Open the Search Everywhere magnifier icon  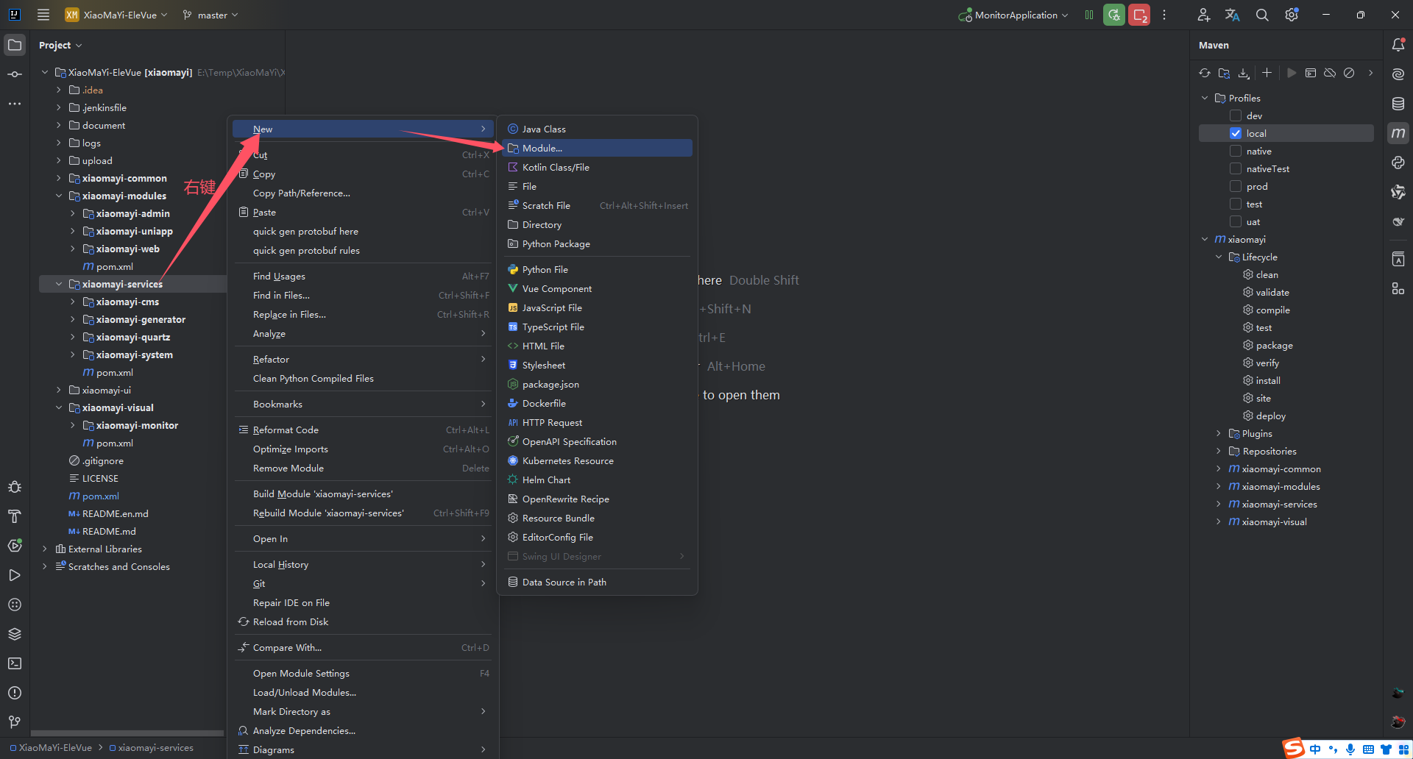(1262, 15)
